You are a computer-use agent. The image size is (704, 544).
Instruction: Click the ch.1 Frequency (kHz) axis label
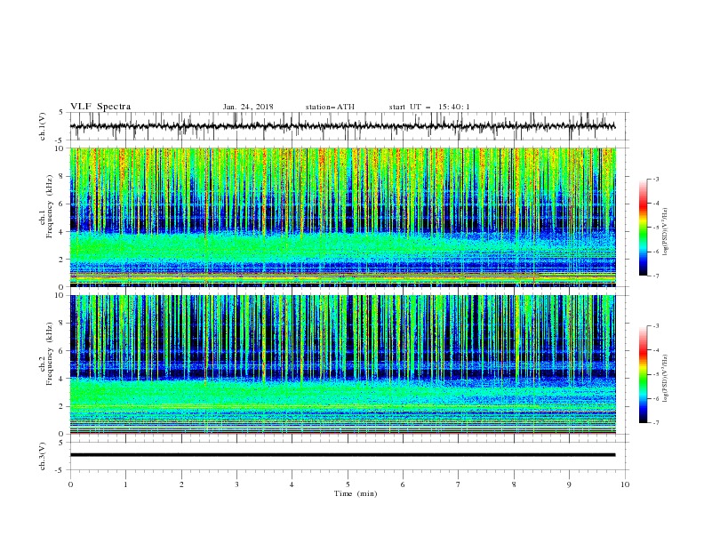(46, 207)
